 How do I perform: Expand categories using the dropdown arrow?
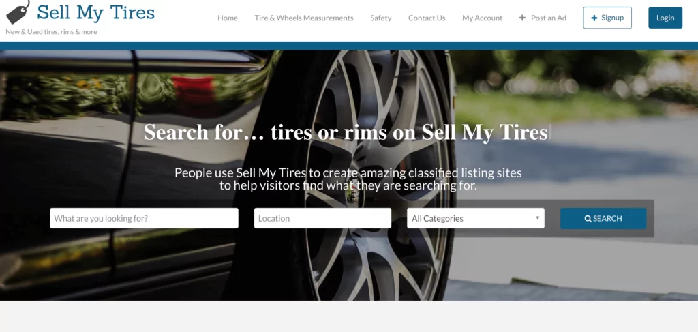(x=537, y=218)
